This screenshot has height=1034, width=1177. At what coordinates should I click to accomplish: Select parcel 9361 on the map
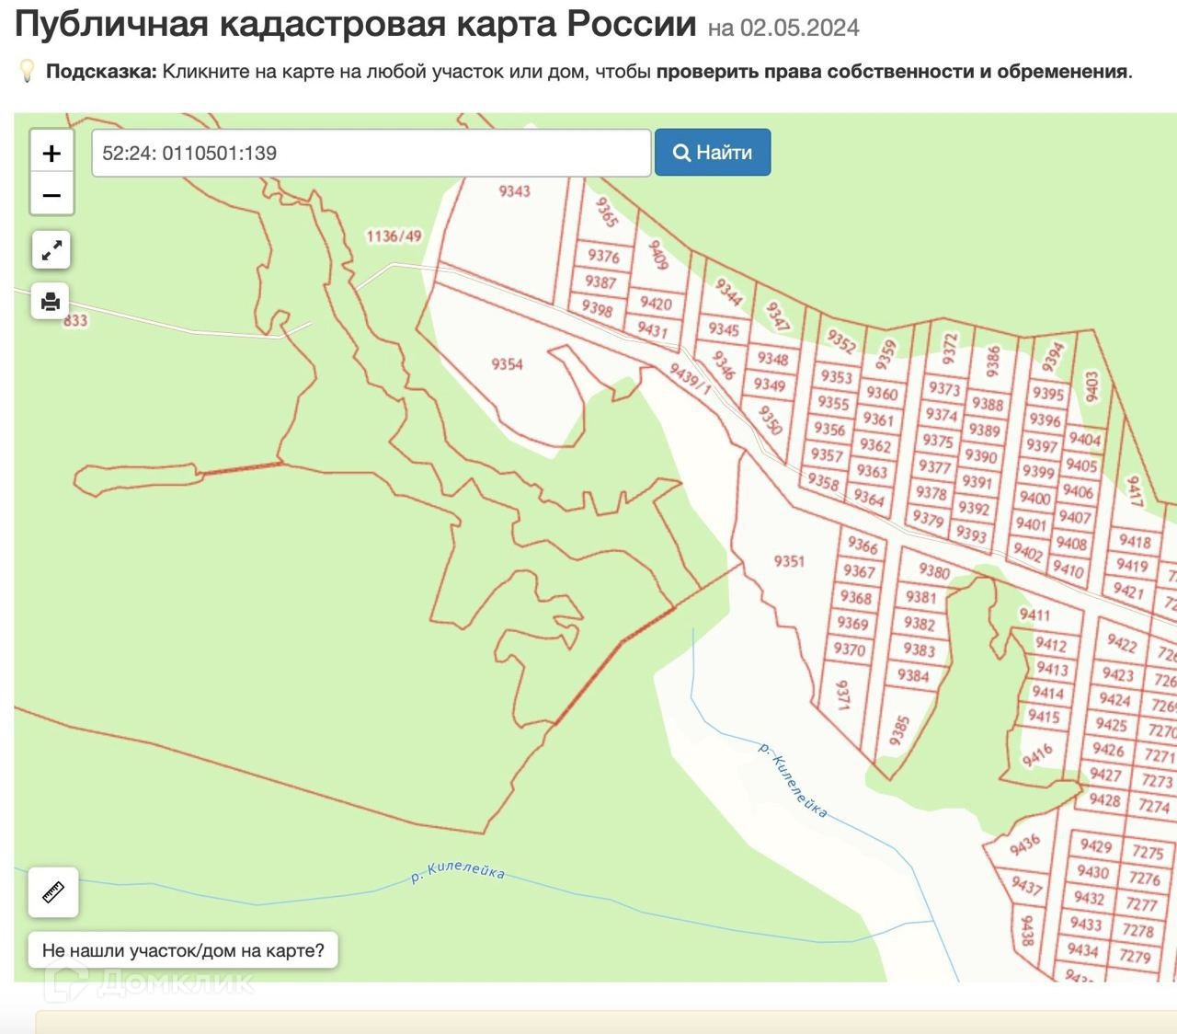878,419
